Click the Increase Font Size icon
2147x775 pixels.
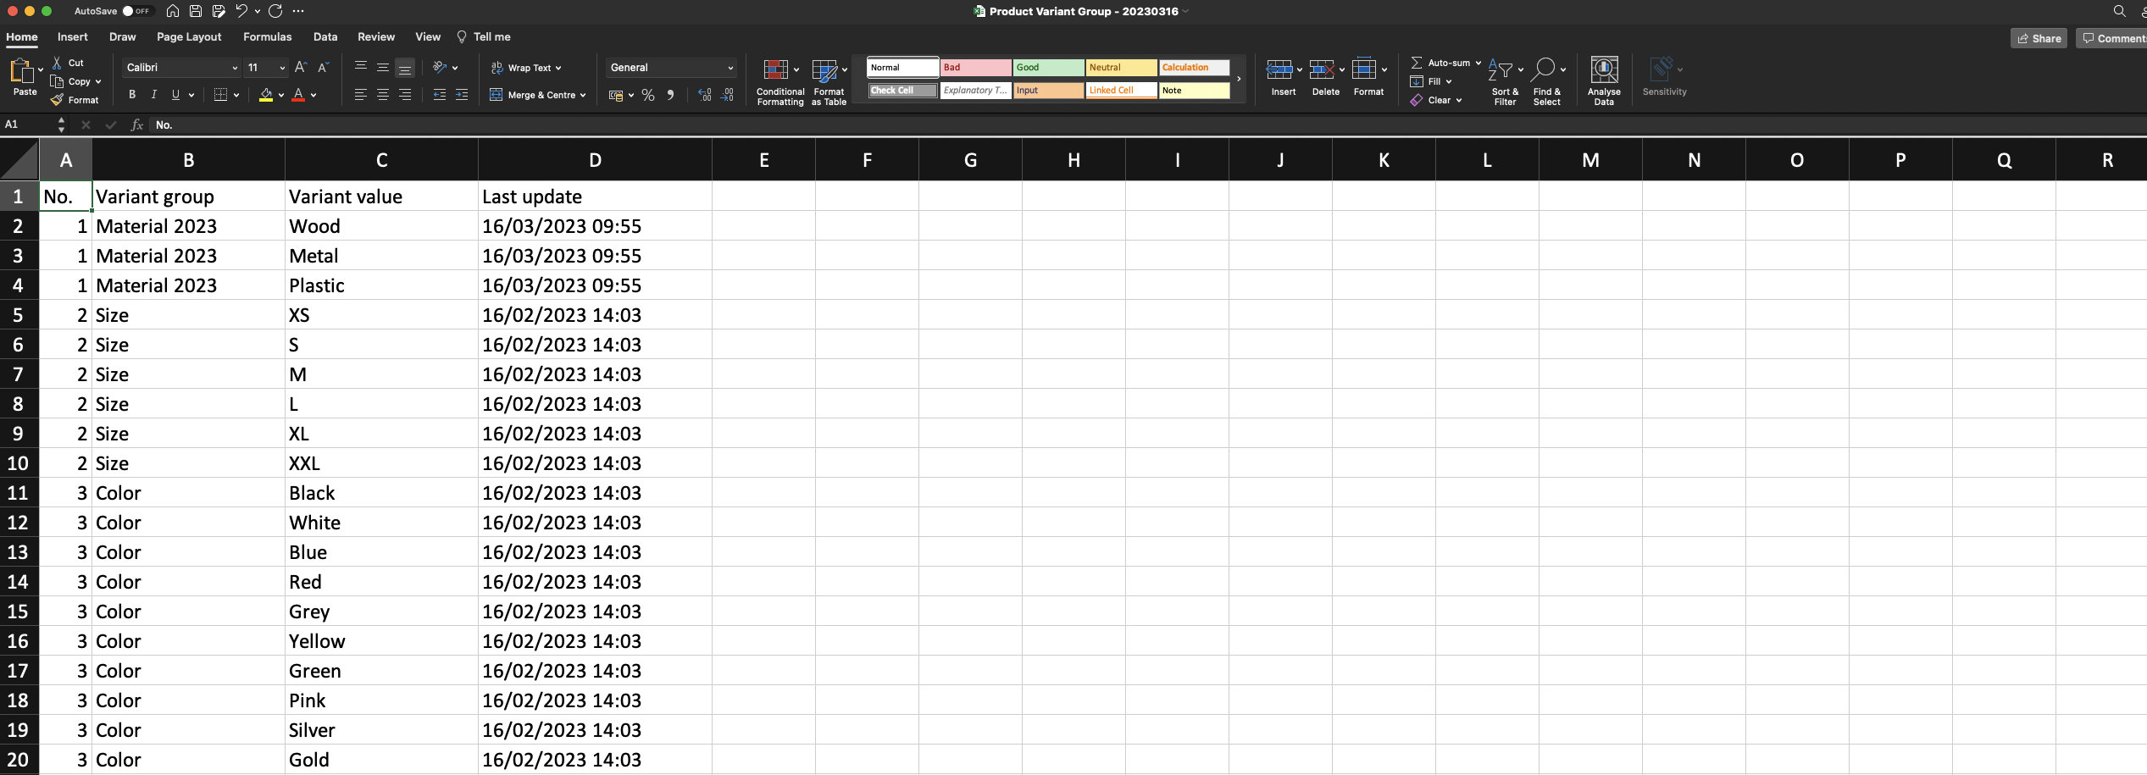(x=300, y=67)
